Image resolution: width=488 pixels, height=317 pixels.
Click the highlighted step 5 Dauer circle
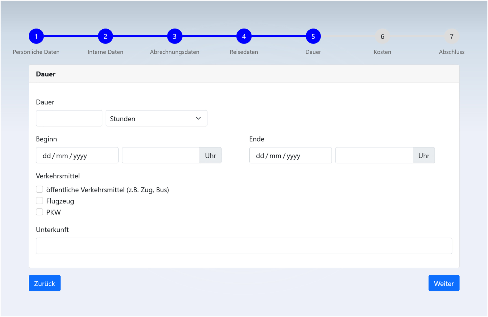click(x=313, y=36)
